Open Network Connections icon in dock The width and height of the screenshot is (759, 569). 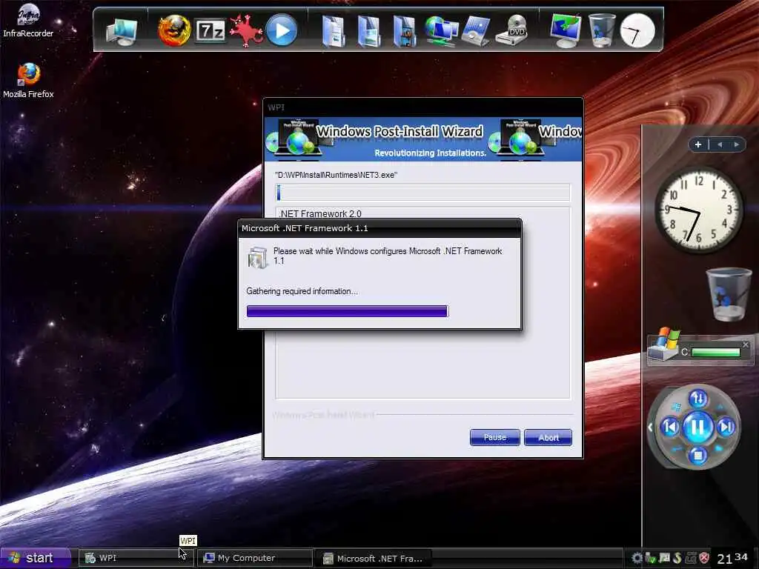(441, 31)
